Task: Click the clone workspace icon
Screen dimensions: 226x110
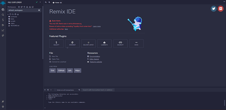Action: click(33, 7)
